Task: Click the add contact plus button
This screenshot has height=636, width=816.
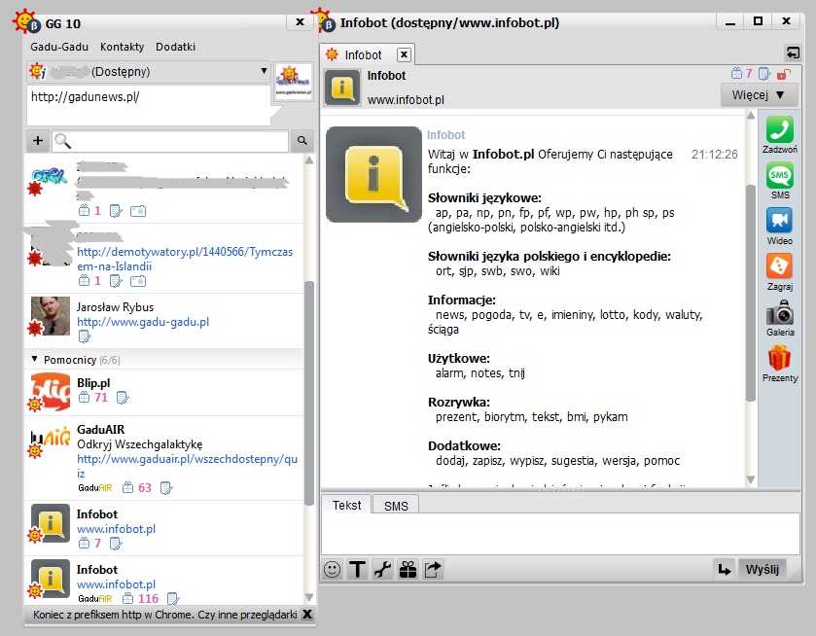Action: click(x=38, y=141)
